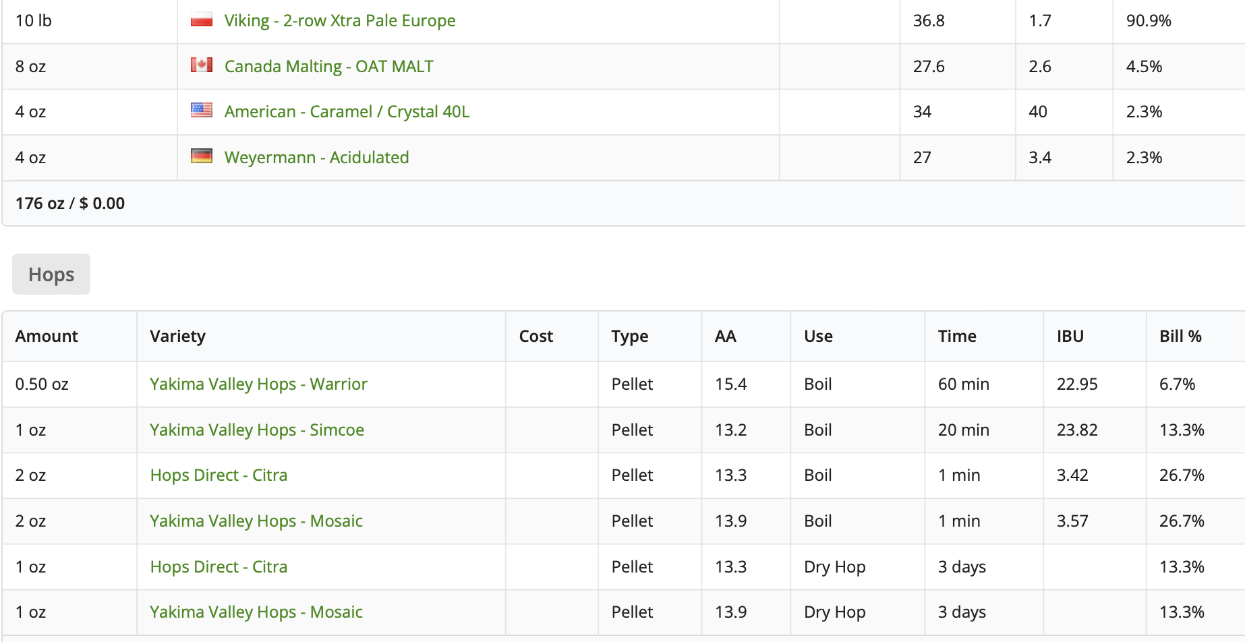1245x642 pixels.
Task: Click the Canadian flag icon beside OAT MALT
Action: tap(202, 65)
